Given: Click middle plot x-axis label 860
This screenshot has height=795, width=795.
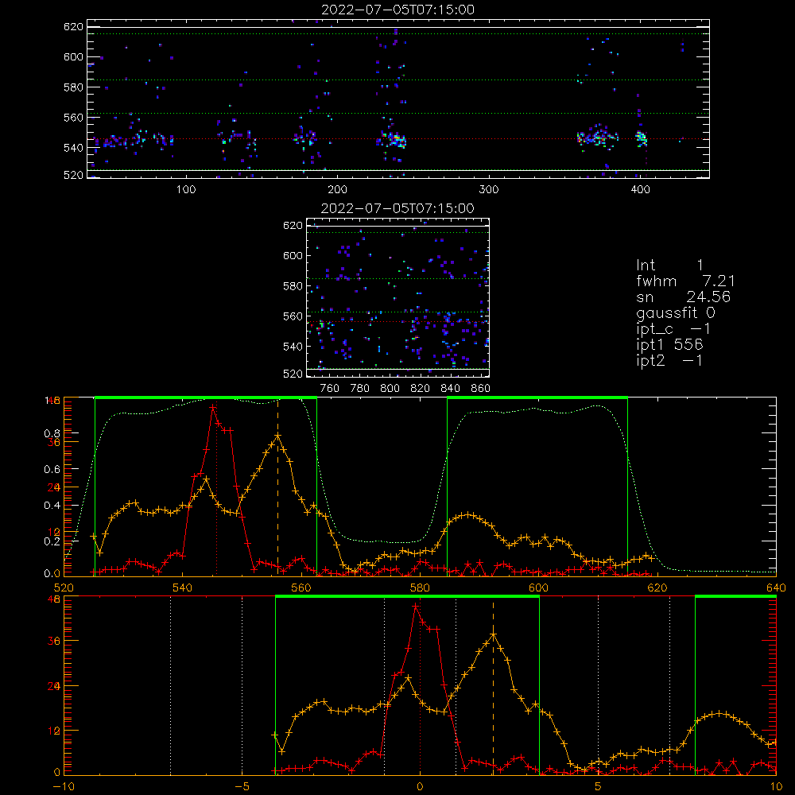Looking at the screenshot, I should point(481,389).
